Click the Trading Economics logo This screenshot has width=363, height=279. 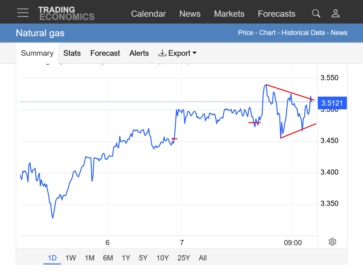(x=66, y=13)
